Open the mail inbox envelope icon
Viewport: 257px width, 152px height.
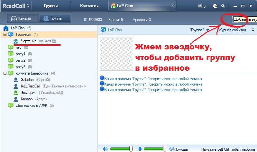click(x=201, y=6)
